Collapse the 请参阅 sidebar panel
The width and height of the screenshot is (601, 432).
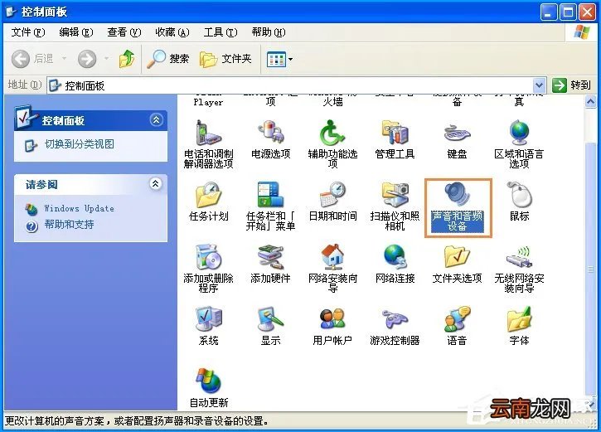[x=155, y=183]
